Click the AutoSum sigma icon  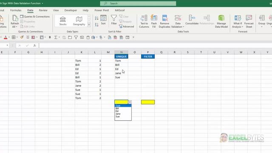56,37
